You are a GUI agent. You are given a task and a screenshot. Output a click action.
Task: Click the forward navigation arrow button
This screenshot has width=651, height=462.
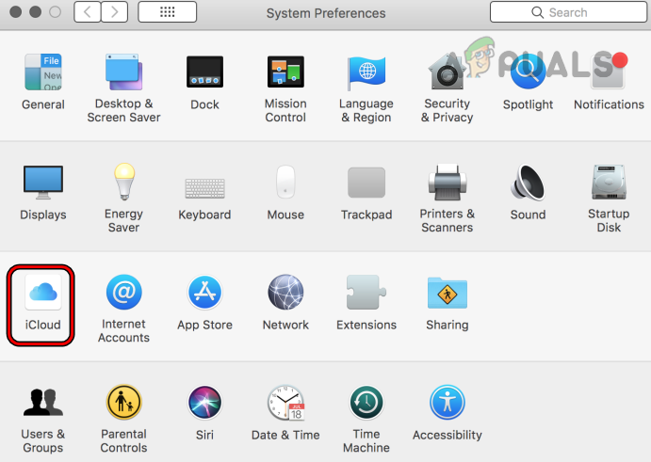tap(114, 12)
